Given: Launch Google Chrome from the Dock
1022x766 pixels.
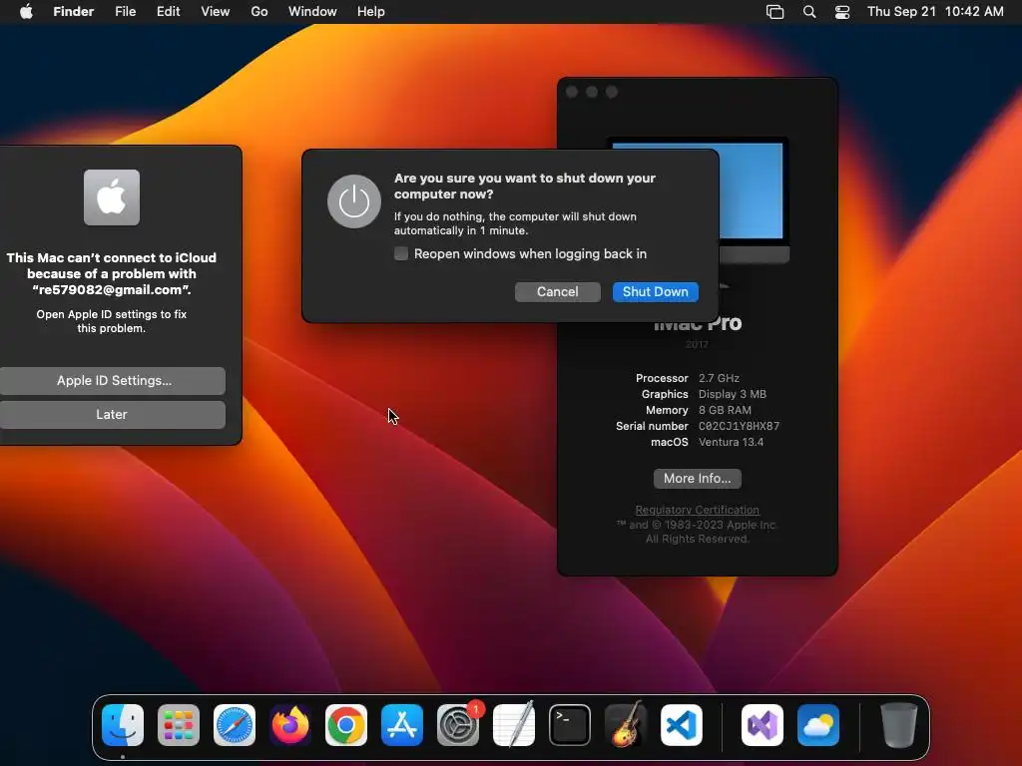Looking at the screenshot, I should [346, 725].
